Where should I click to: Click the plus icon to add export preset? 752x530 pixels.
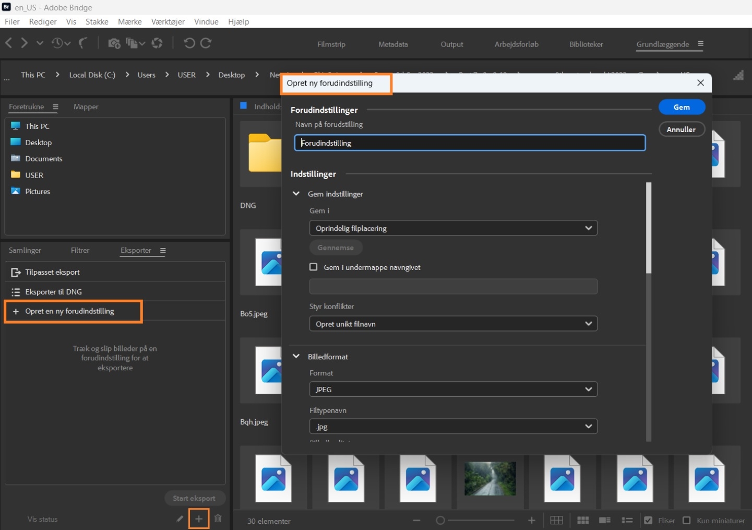(x=199, y=519)
